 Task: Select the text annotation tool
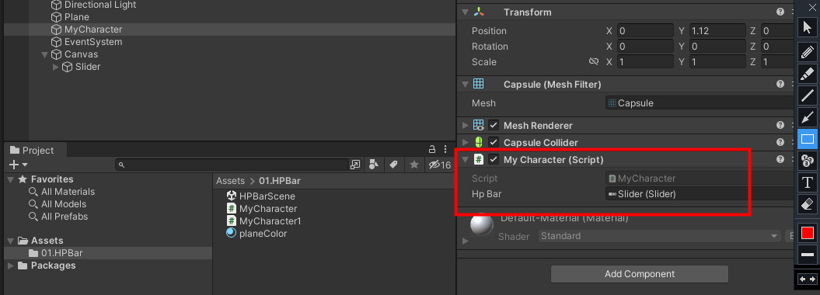[808, 182]
